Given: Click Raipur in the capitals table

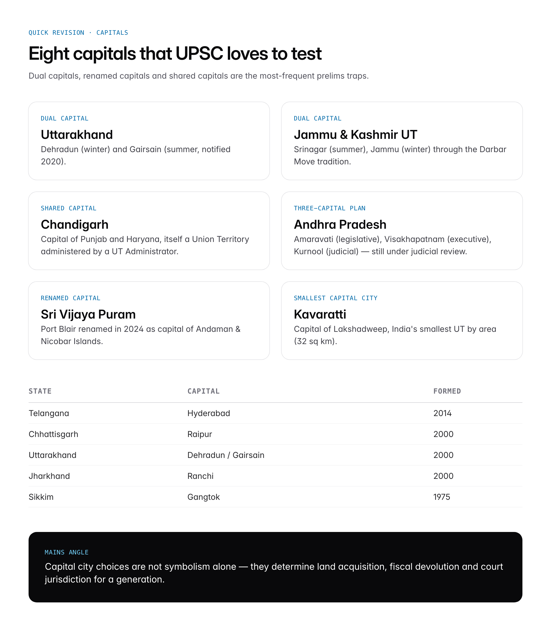Looking at the screenshot, I should click(x=199, y=434).
